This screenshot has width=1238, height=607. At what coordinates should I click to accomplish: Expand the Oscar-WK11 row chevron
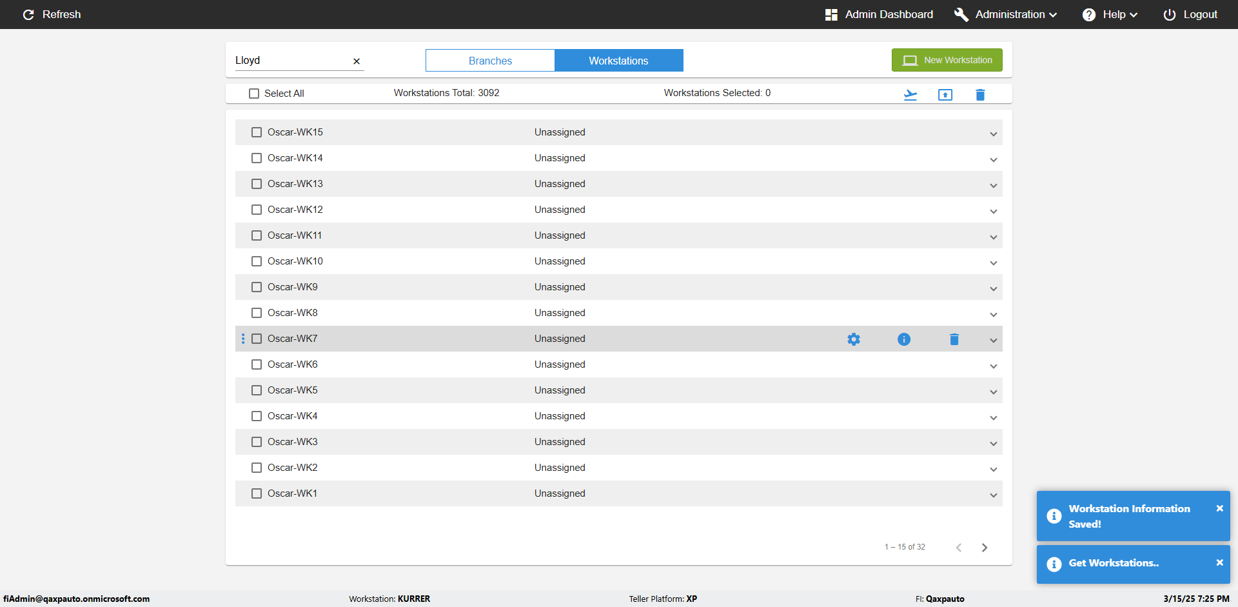(x=994, y=237)
